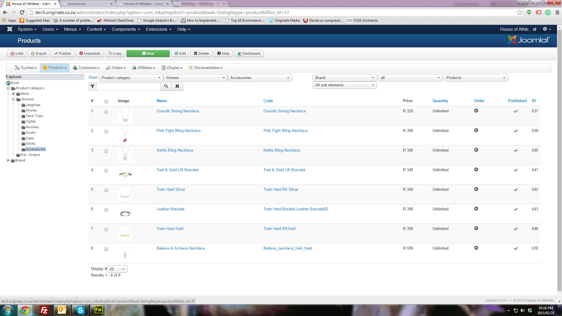Click the filter funnel icon
The image size is (562, 316).
coord(92,86)
